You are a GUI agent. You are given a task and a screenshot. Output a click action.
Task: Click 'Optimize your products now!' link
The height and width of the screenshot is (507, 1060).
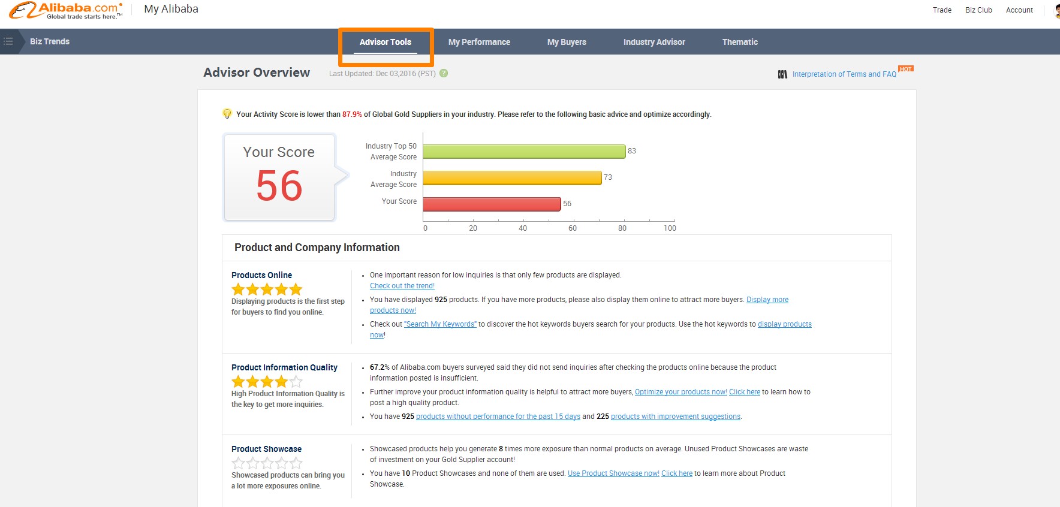pyautogui.click(x=681, y=392)
